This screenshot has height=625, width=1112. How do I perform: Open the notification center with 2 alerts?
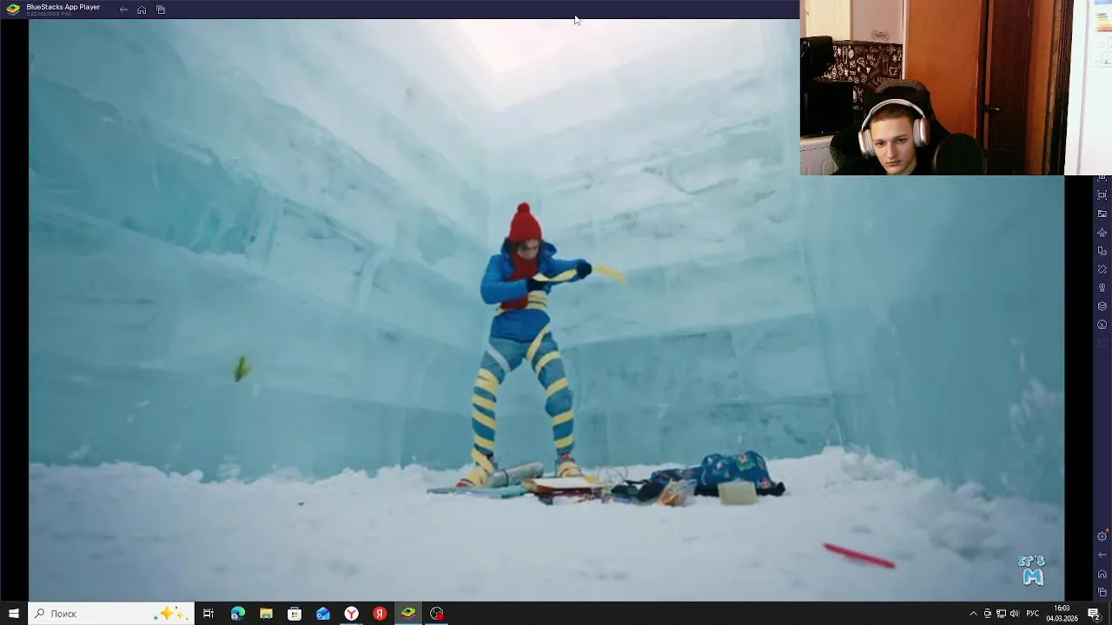click(1095, 614)
